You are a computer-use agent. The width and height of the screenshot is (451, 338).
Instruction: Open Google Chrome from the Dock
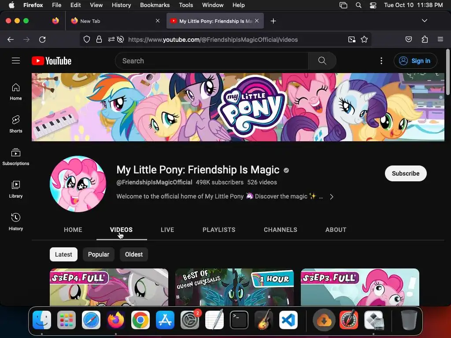[x=140, y=320]
